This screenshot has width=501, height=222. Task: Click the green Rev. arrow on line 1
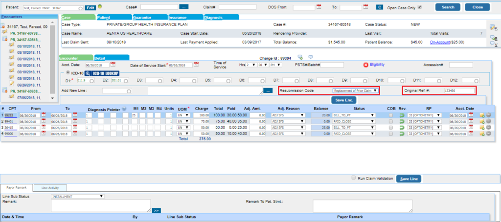coord(402,115)
